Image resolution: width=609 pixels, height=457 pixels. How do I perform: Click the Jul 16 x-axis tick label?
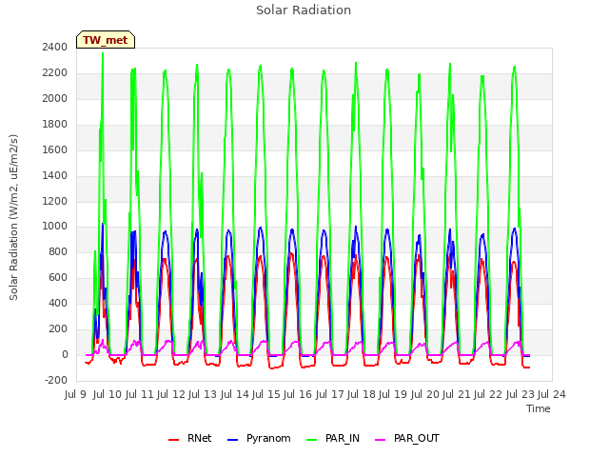pos(298,394)
